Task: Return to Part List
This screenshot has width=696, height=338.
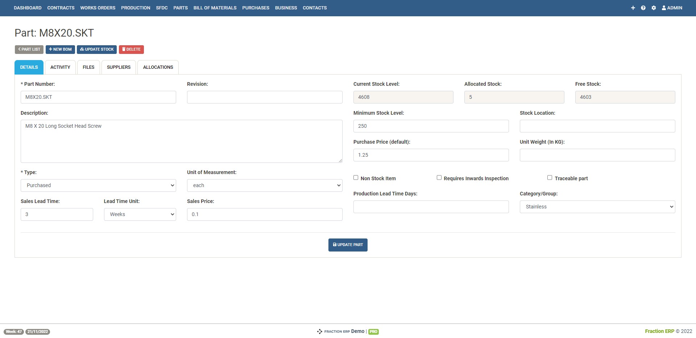Action: point(29,49)
